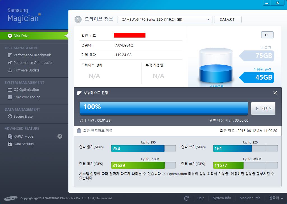The height and width of the screenshot is (204, 287).
Task: Click the Secure Erase prohibition icon
Action: [10, 117]
